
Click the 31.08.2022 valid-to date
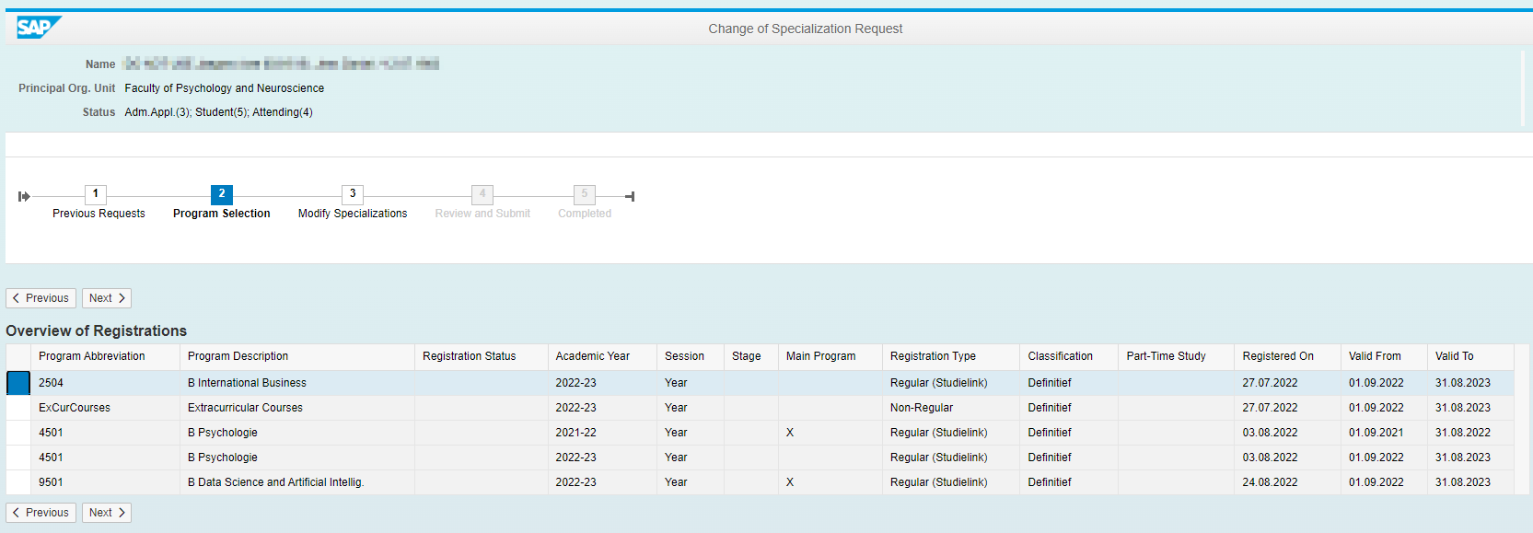point(1470,433)
